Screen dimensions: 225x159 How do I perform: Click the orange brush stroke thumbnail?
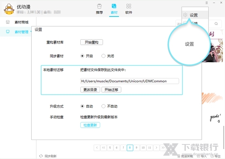(x=212, y=98)
